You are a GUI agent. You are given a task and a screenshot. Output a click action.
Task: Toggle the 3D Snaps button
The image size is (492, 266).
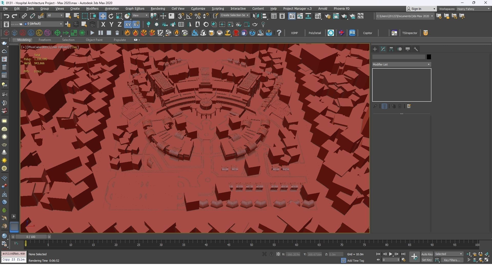click(x=181, y=16)
